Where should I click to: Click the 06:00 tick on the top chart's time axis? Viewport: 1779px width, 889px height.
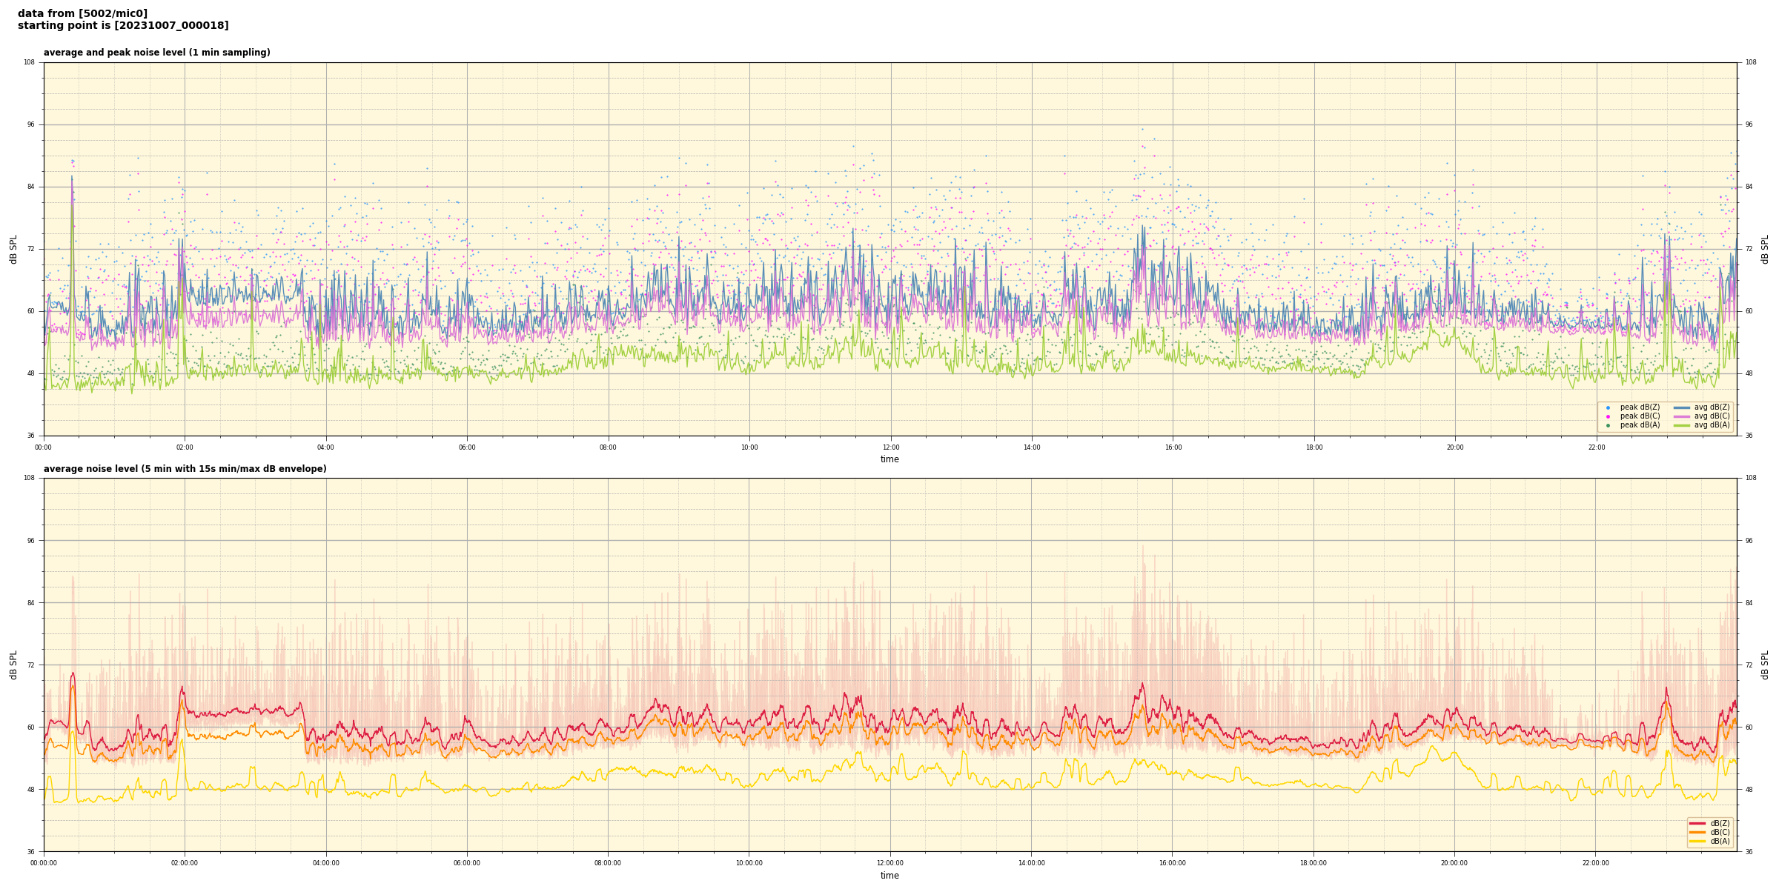467,447
